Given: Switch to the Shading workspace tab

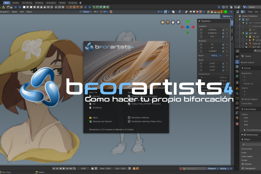Looking at the screenshot, I should (x=39, y=3).
